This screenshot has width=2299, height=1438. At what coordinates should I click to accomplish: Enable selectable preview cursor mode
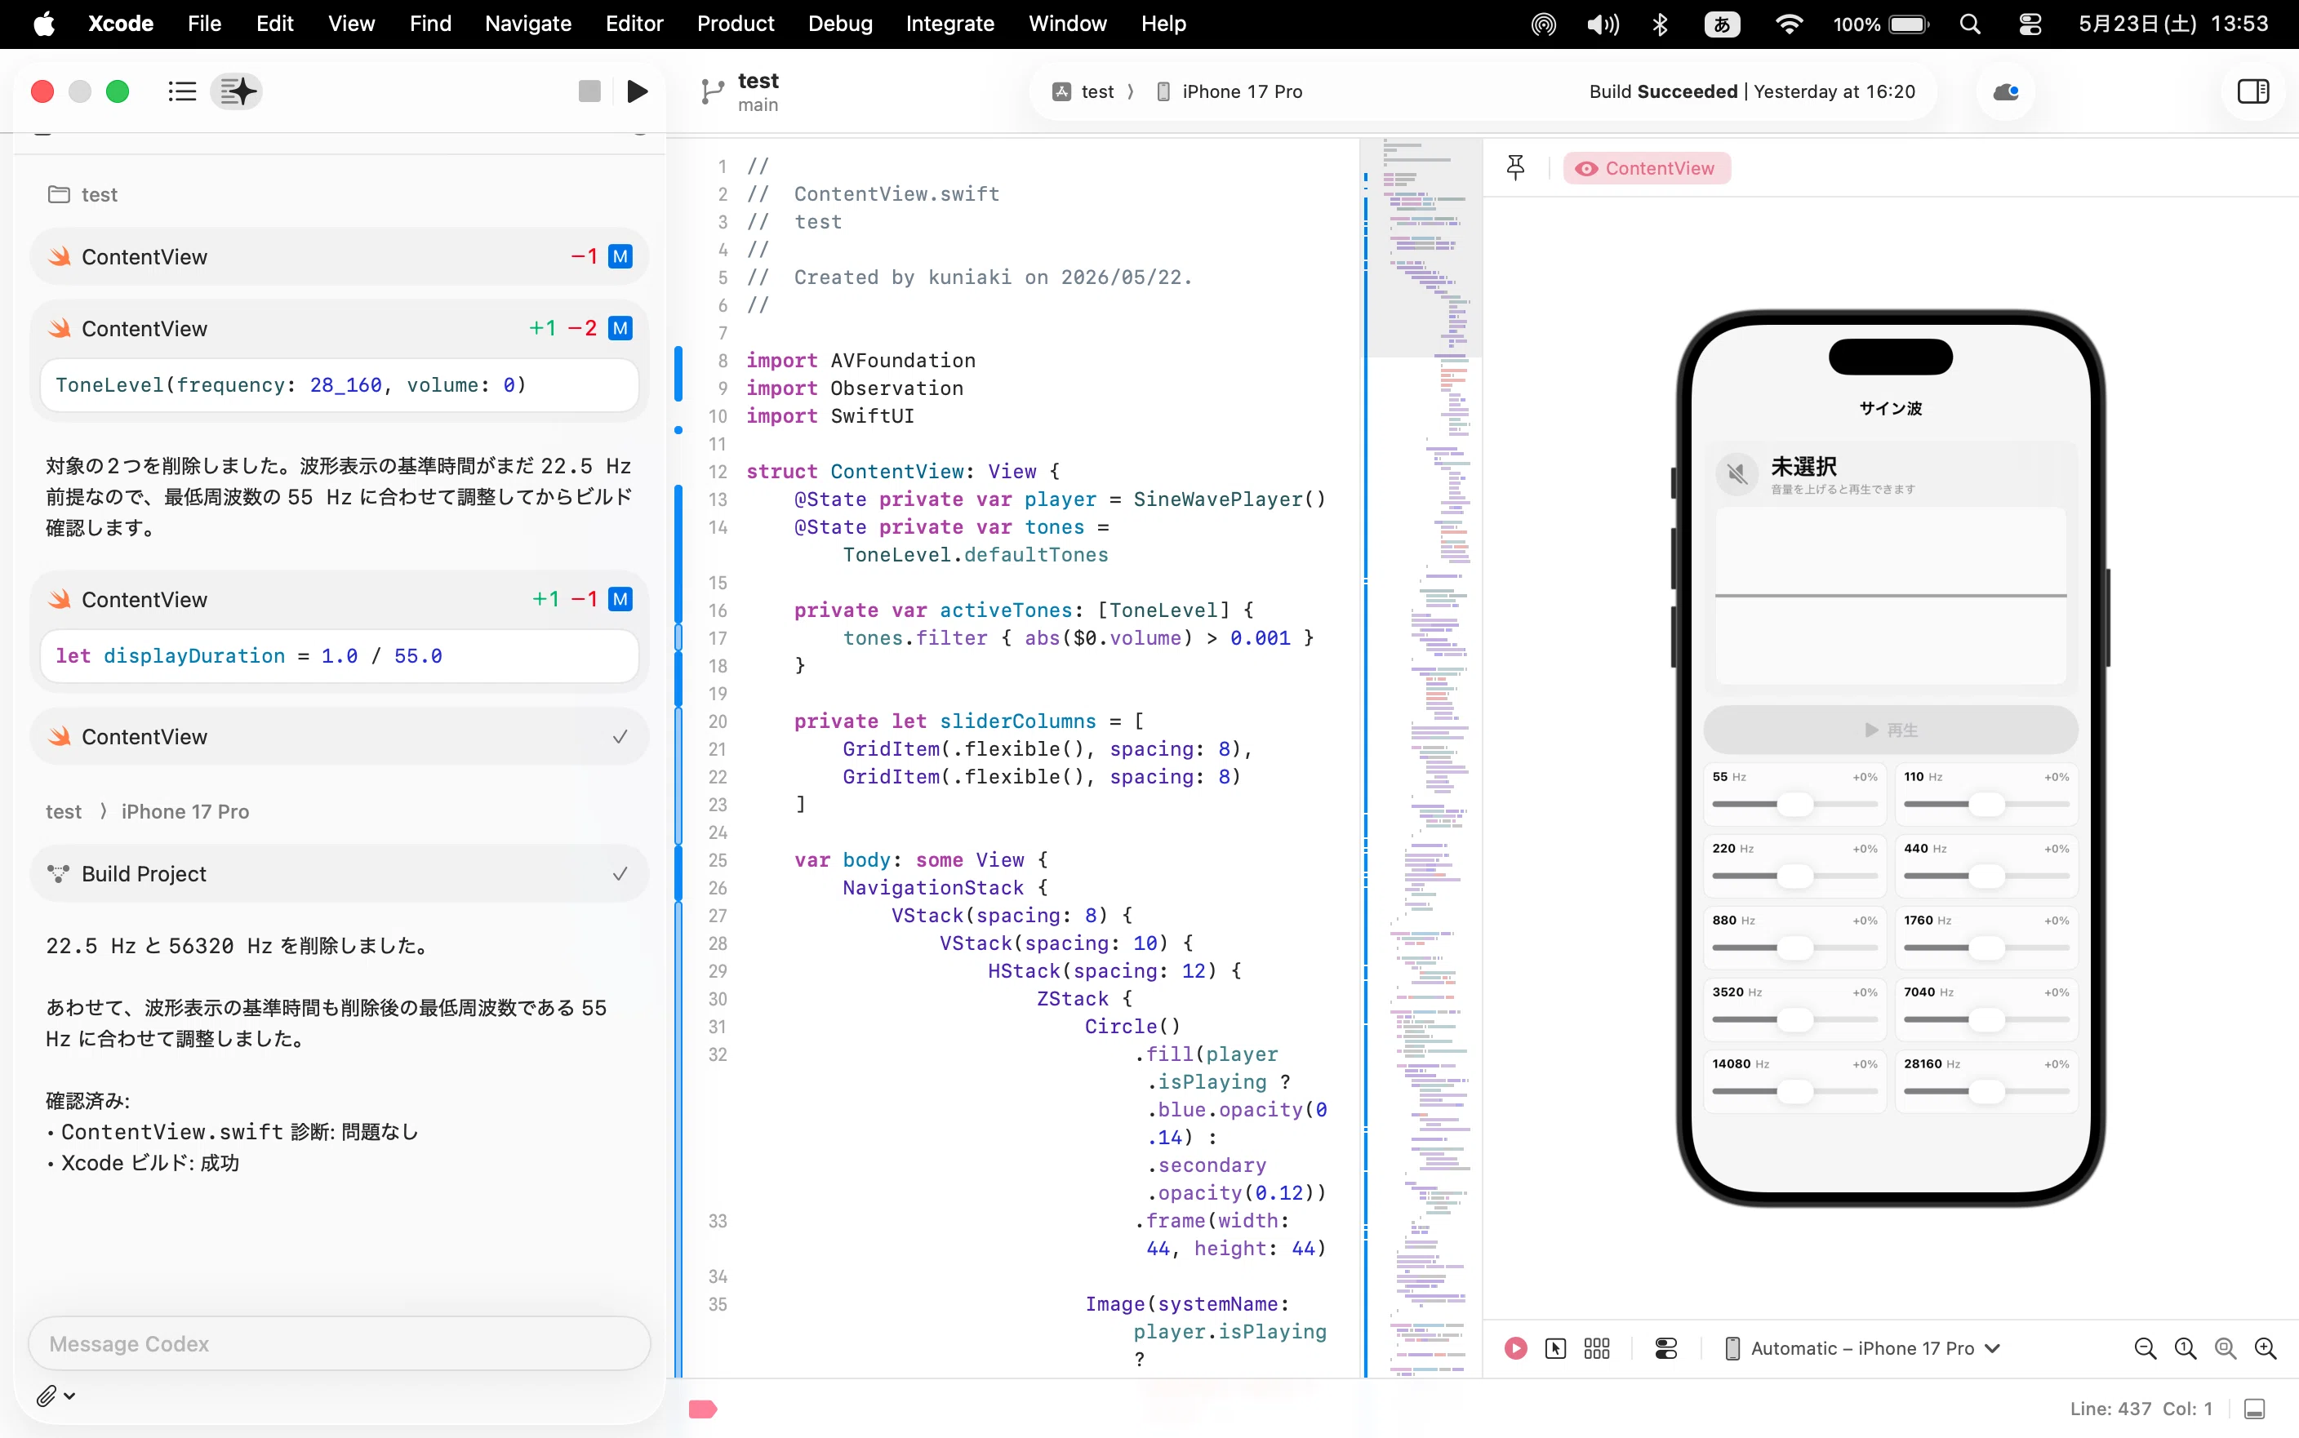point(1555,1347)
